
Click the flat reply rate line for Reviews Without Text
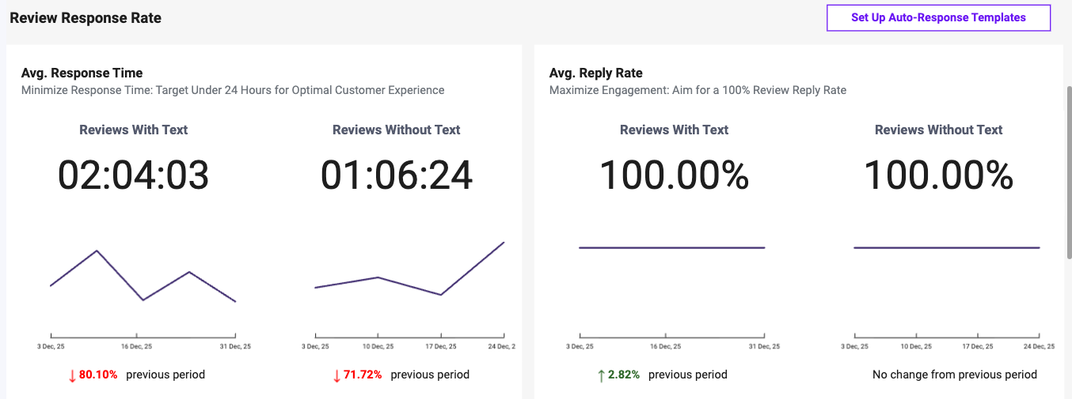tap(946, 248)
